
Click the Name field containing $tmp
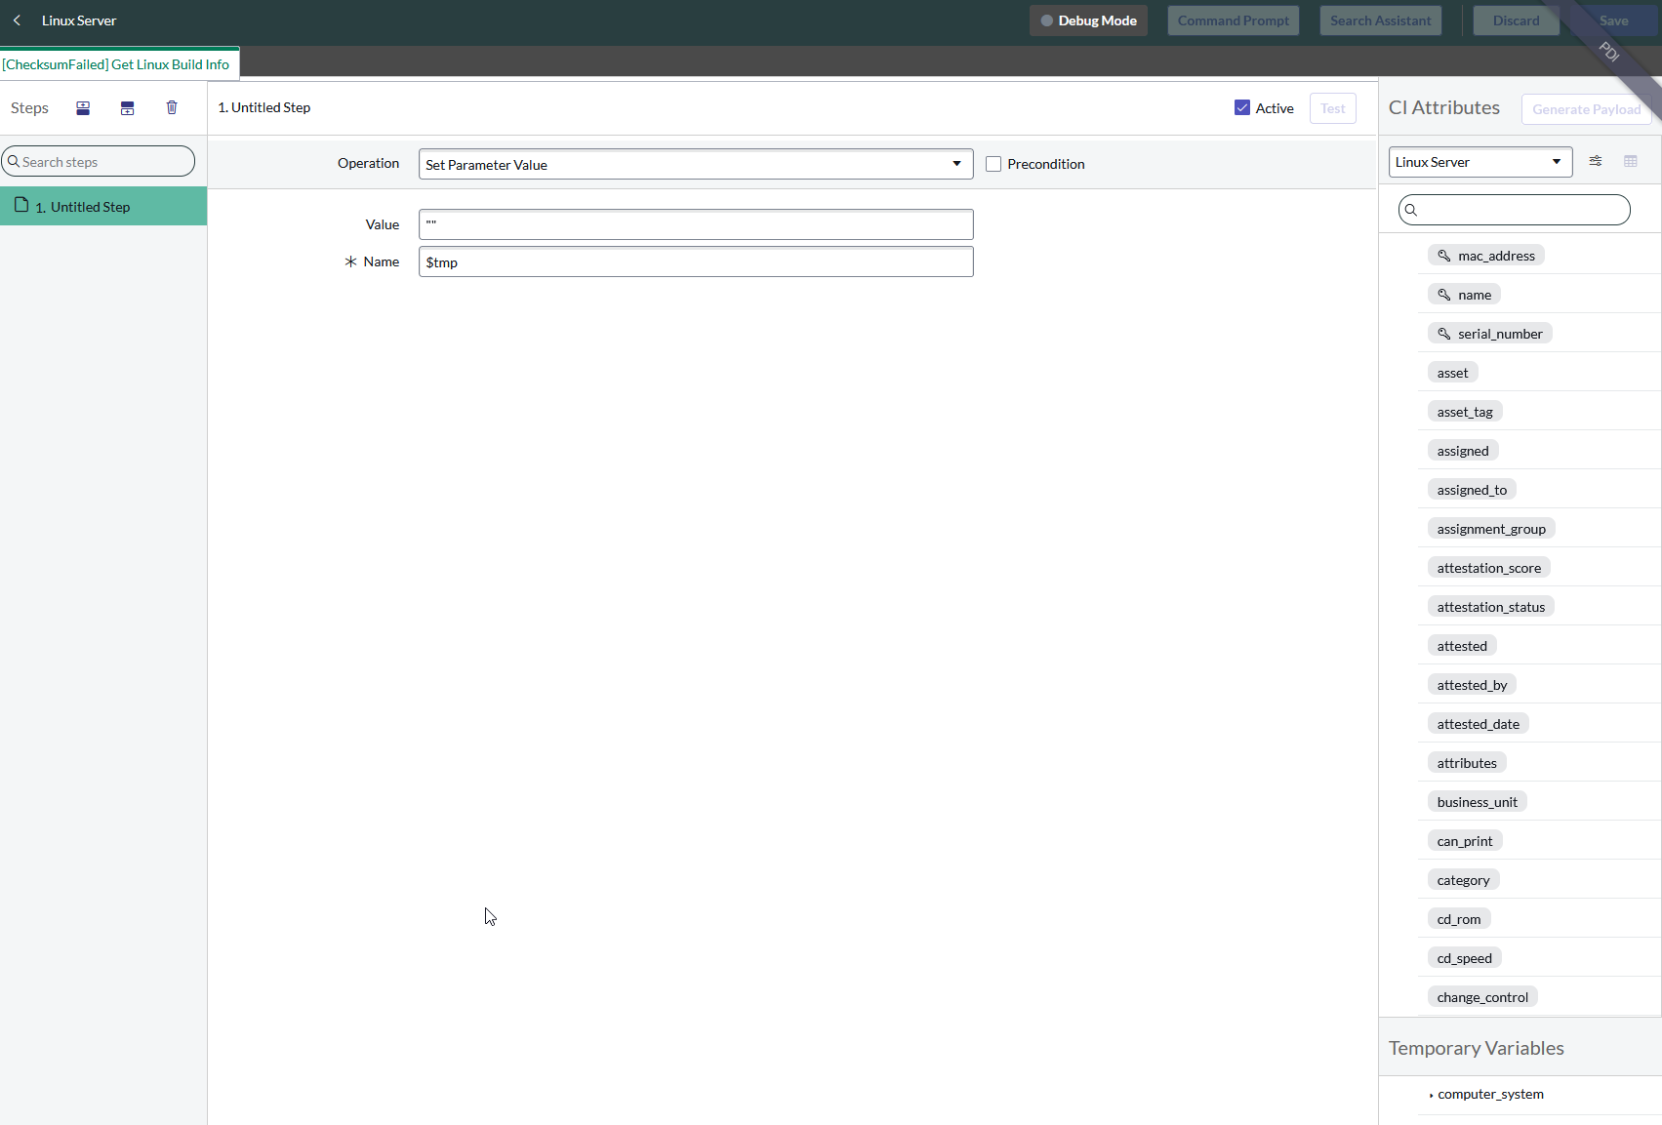coord(695,261)
